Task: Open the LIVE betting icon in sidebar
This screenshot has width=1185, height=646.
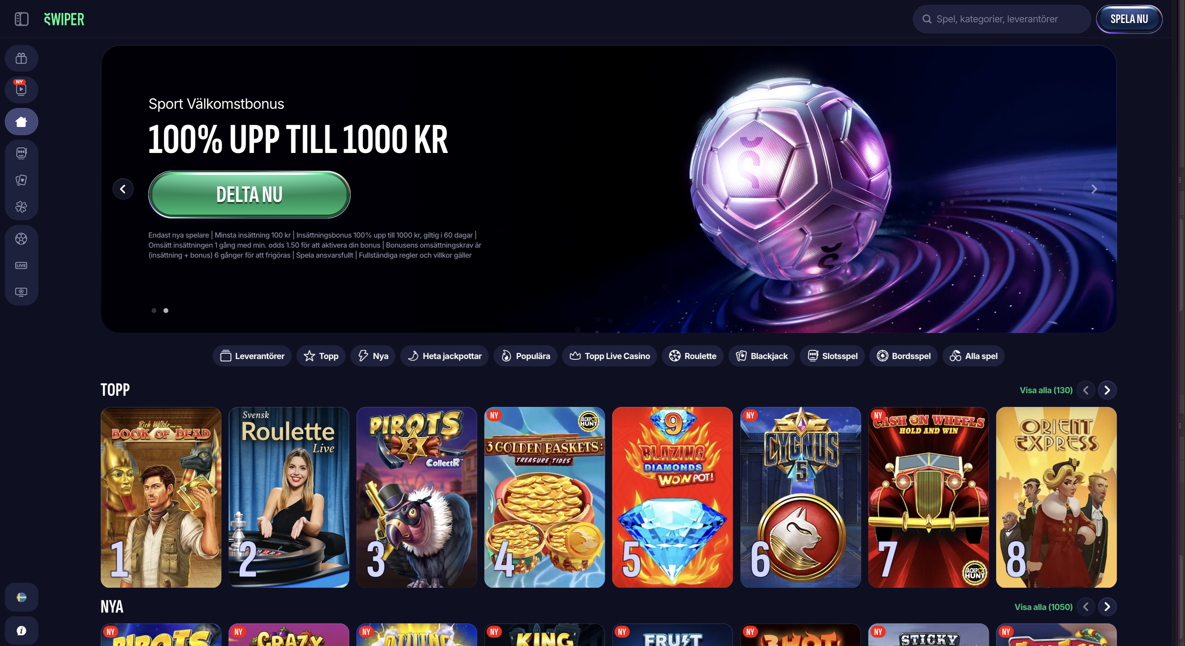Action: pyautogui.click(x=21, y=265)
